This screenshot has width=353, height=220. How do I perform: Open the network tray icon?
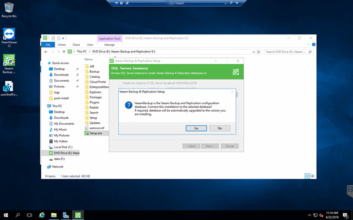click(x=316, y=215)
